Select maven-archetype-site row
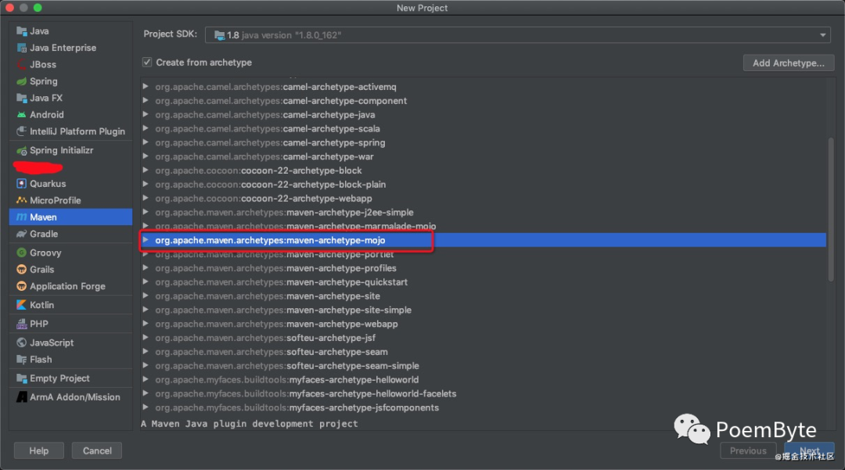 (484, 296)
